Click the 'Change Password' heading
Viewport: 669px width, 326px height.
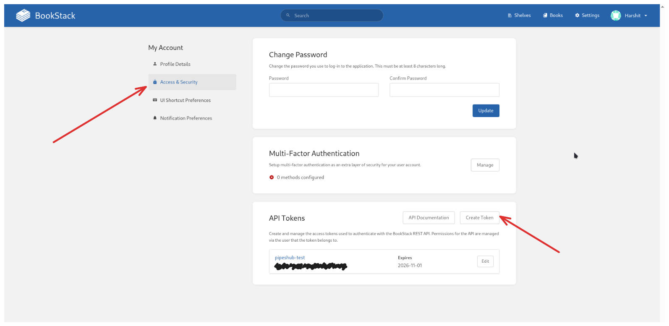[298, 55]
